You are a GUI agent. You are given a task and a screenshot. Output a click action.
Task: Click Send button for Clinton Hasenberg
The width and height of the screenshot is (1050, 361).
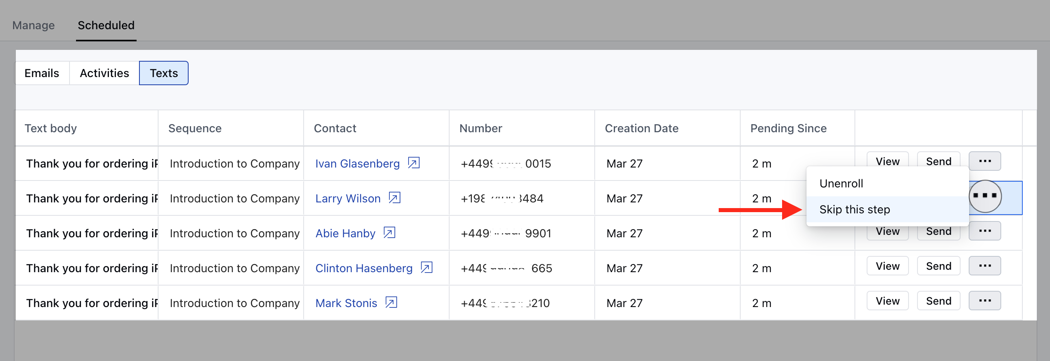[x=938, y=266]
